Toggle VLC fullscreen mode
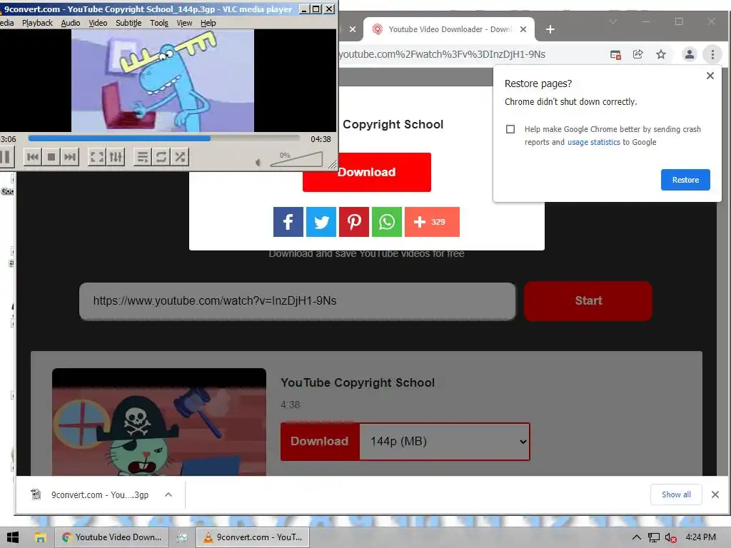This screenshot has width=731, height=548. [x=97, y=157]
